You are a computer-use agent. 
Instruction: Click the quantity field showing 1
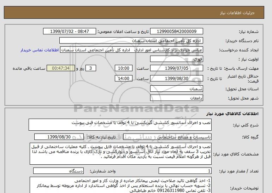point(185,171)
